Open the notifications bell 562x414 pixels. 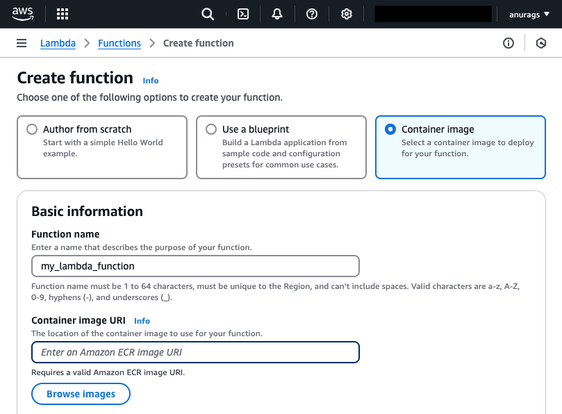tap(276, 14)
